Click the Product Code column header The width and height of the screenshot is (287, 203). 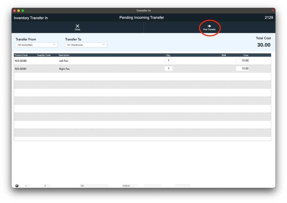coord(21,55)
